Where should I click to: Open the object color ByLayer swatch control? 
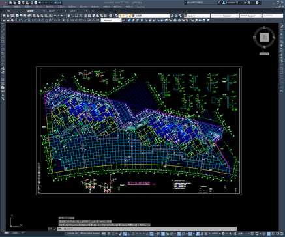point(197,16)
